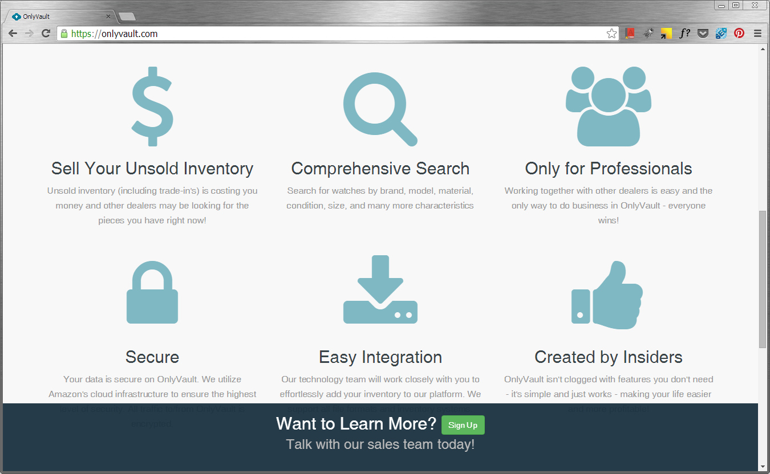Bookmark page with the star icon
Image resolution: width=770 pixels, height=474 pixels.
click(611, 34)
